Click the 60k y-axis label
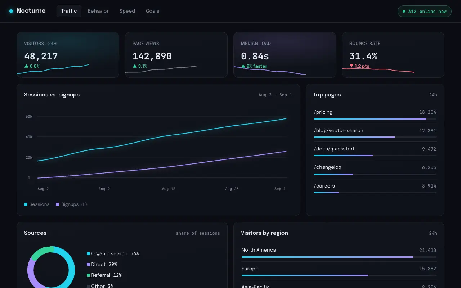The height and width of the screenshot is (288, 461). pyautogui.click(x=29, y=117)
